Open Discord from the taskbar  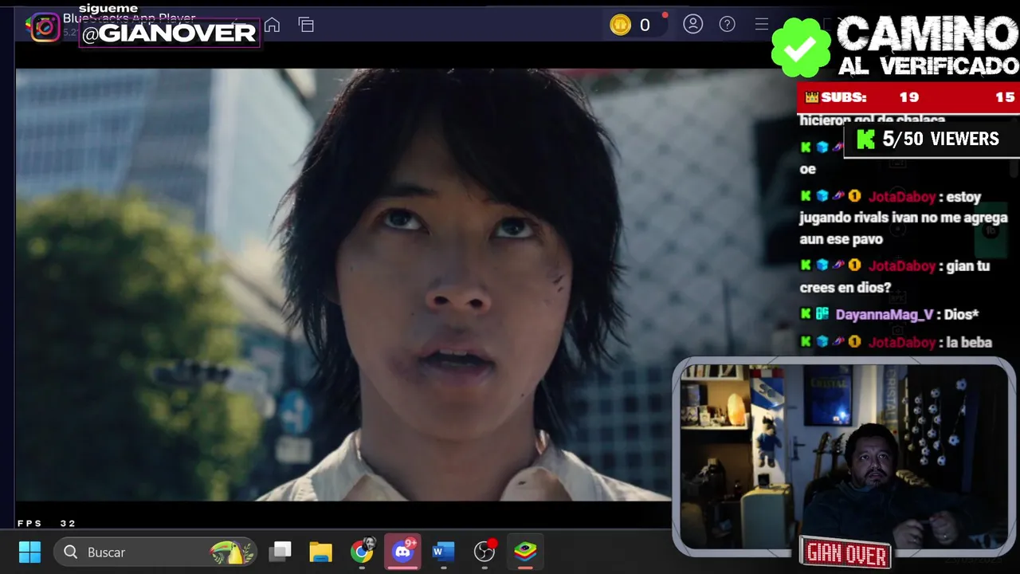403,552
